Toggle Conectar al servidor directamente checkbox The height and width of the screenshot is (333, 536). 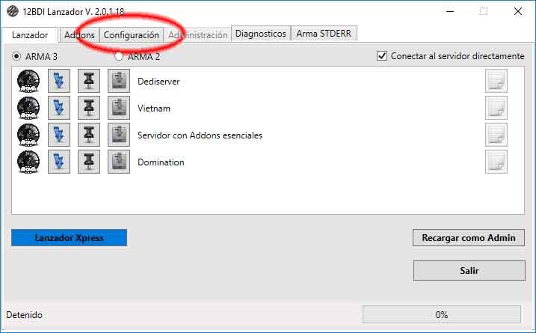pyautogui.click(x=382, y=56)
